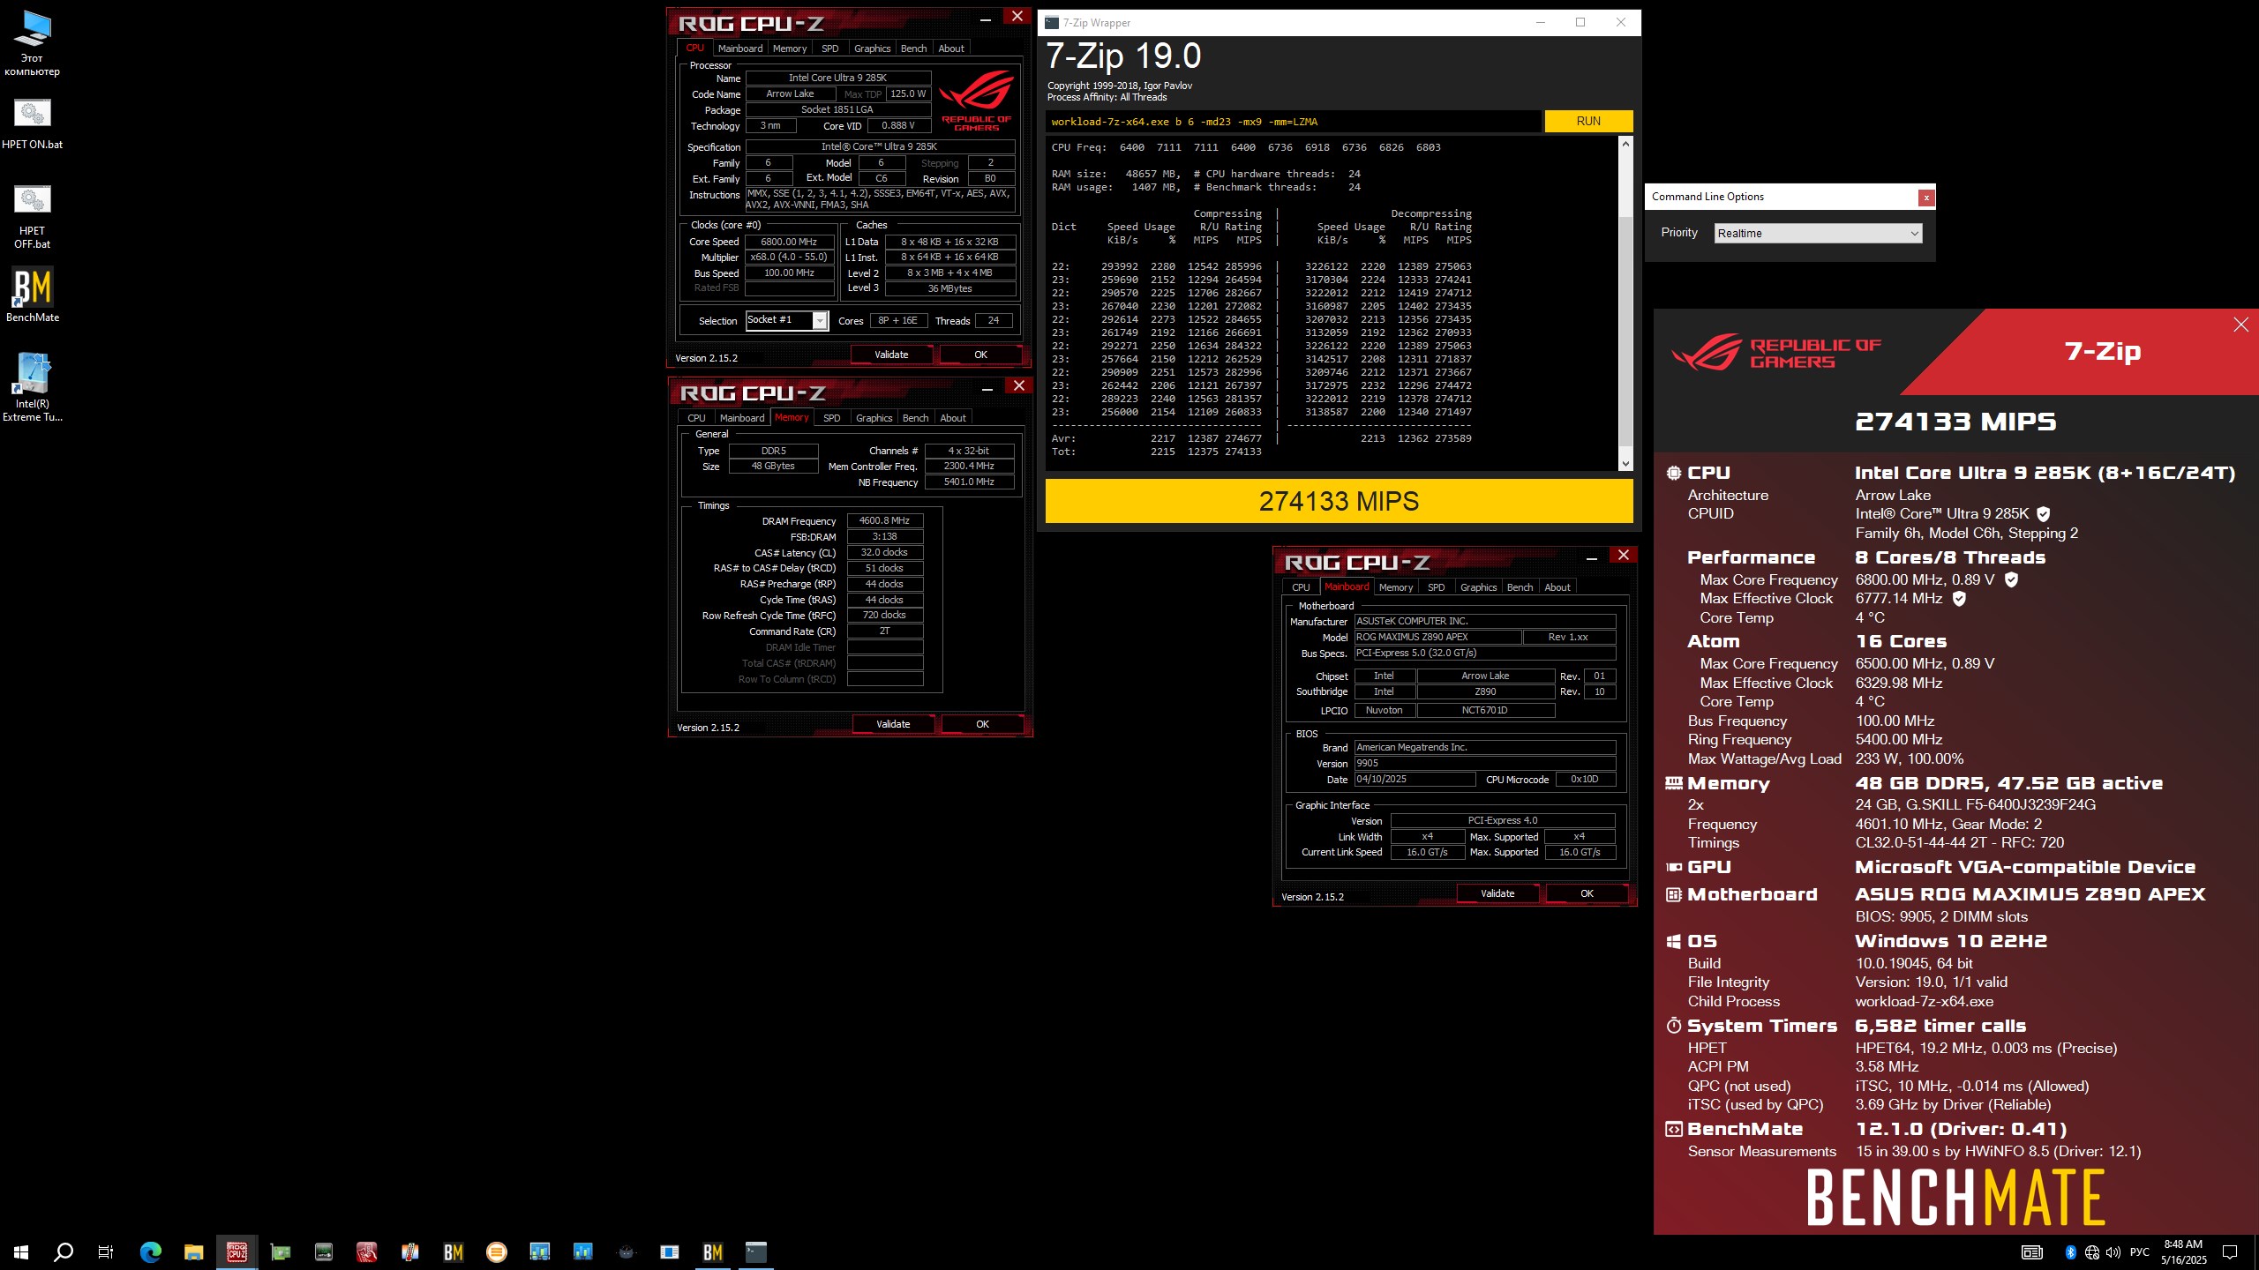Image resolution: width=2259 pixels, height=1270 pixels.
Task: Open Graphics tab in Memory-tab CPU-Z window
Action: (x=874, y=418)
